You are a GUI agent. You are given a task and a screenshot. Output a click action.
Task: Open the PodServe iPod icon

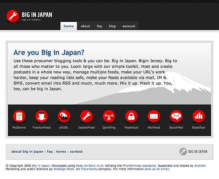point(19,116)
